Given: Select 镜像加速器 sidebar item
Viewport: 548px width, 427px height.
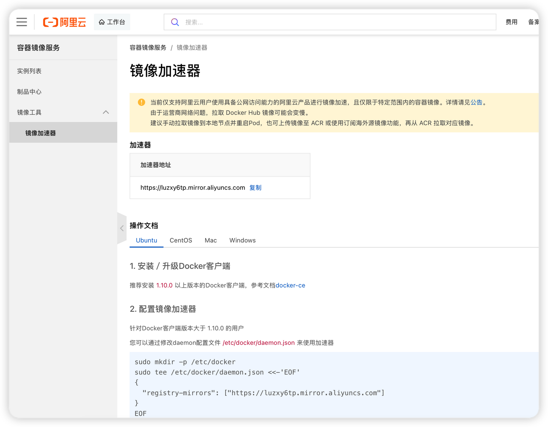Looking at the screenshot, I should tap(63, 133).
